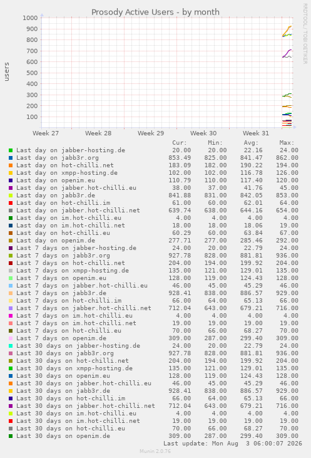Click the Cur value 853.49 for jabb3r.org

[180, 158]
